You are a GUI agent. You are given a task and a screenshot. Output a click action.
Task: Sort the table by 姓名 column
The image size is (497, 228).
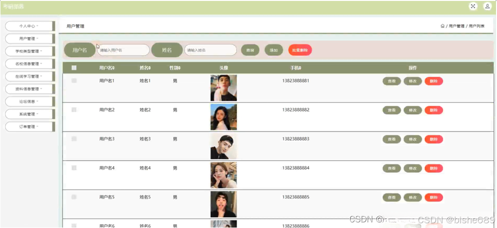(x=145, y=68)
